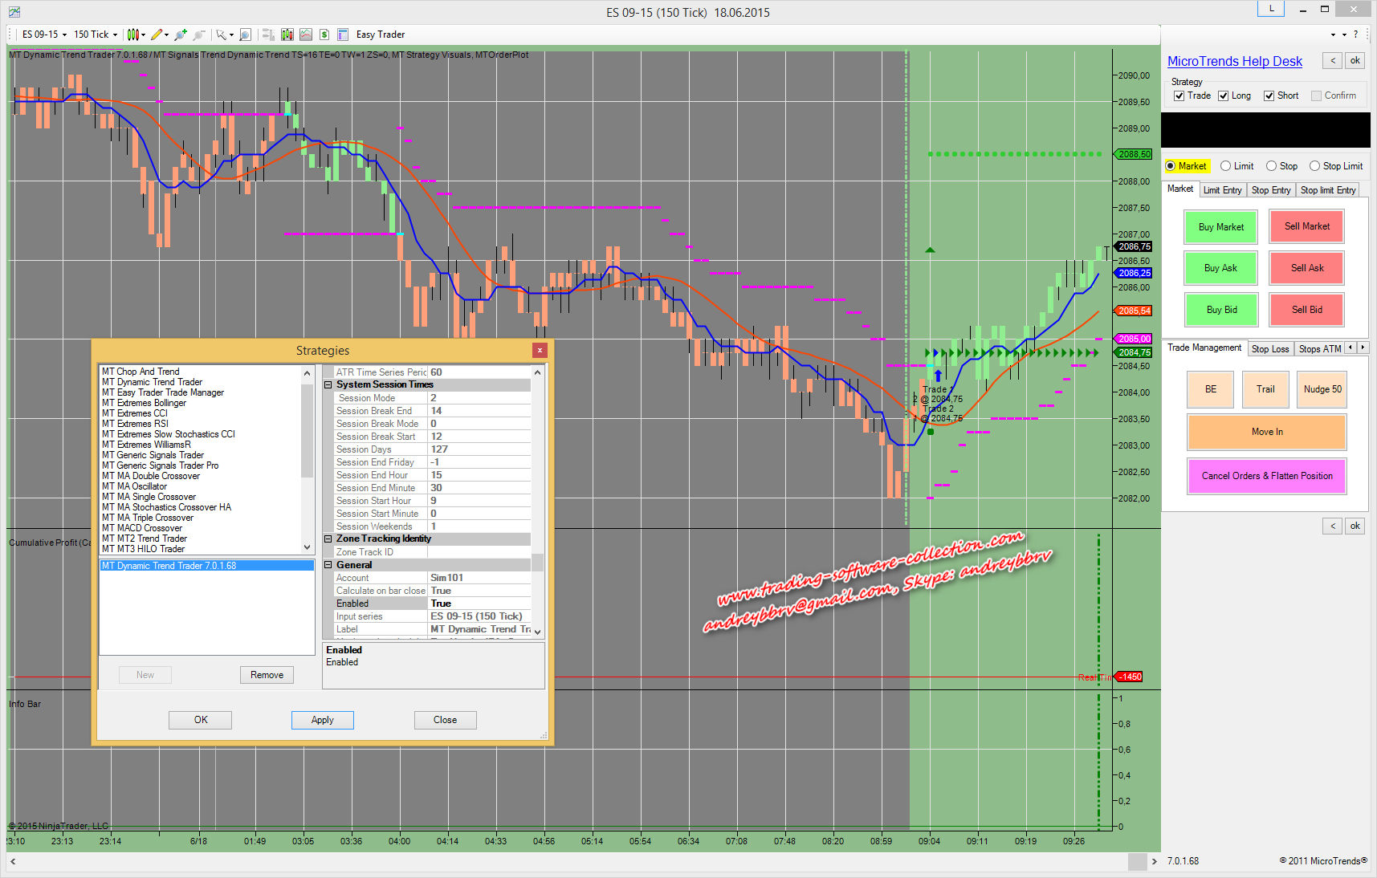Toggle the Short strategy checkbox
Viewport: 1377px width, 878px height.
pos(1269,96)
